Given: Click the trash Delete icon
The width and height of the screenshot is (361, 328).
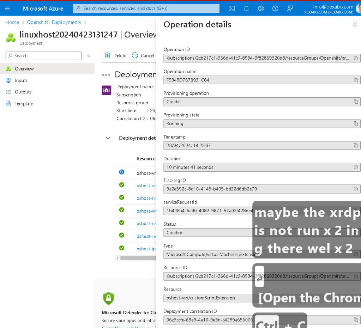Looking at the screenshot, I should [107, 55].
